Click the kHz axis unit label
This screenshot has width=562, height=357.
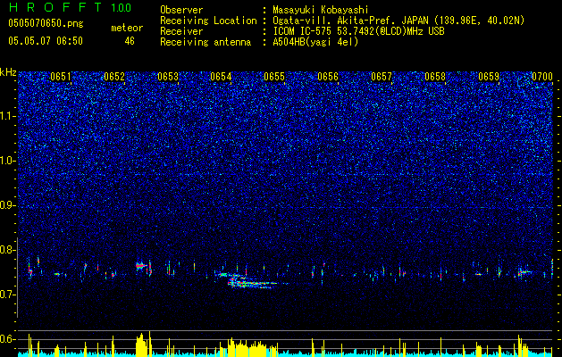pos(8,72)
